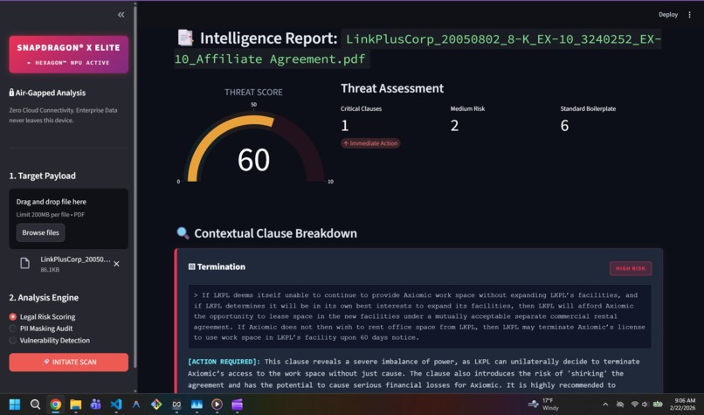Click the quoted termination clause text block
The image size is (704, 415).
pos(420,316)
